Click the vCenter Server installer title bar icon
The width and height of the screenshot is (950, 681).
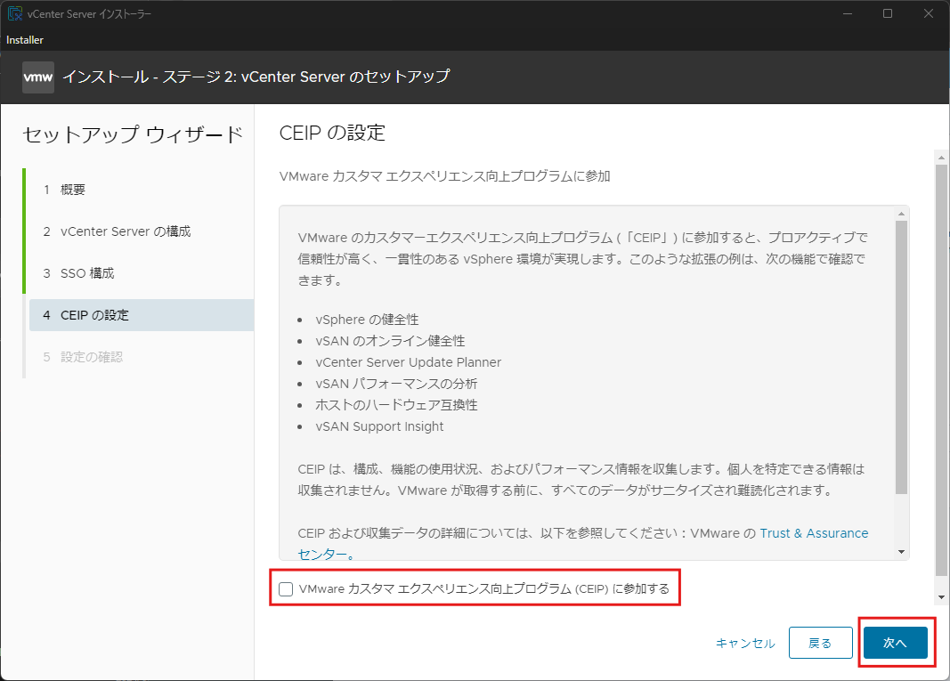pos(14,13)
